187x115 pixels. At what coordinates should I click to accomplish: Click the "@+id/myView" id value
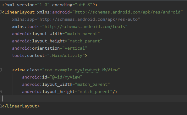66,77
